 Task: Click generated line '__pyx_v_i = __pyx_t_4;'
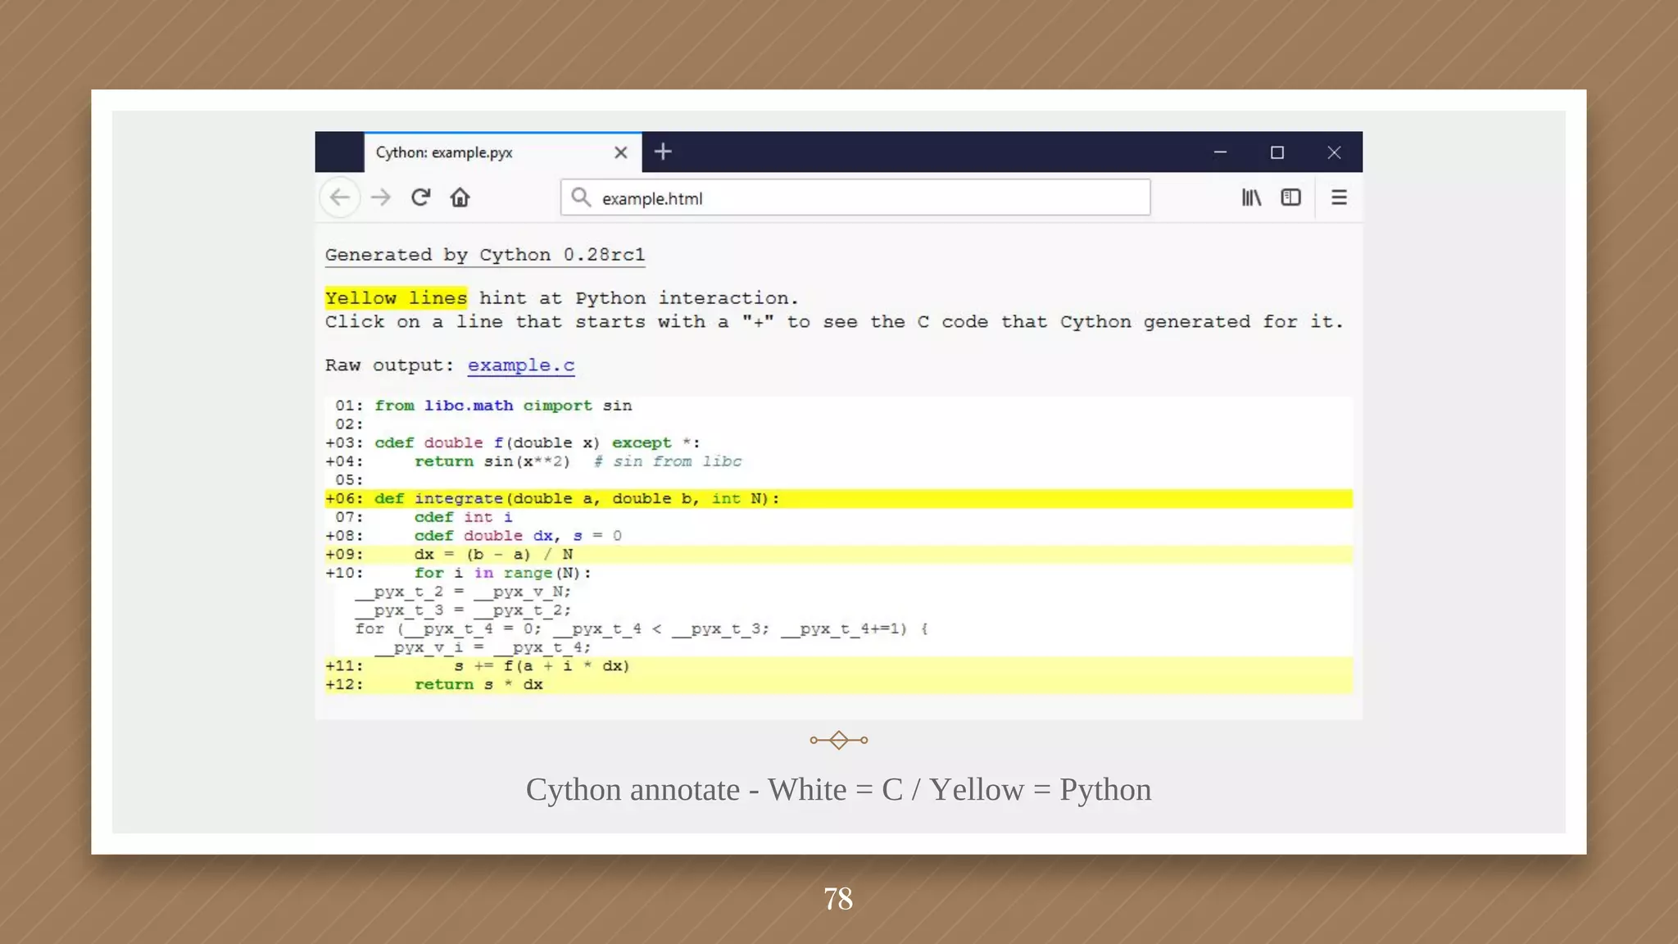pyautogui.click(x=483, y=647)
